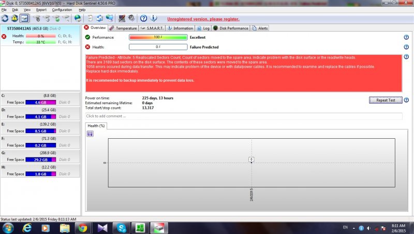Open the View menu
Viewport: 414px width, 234px height.
pos(27,10)
